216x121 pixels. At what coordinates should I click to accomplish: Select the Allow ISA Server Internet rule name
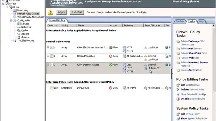[x=92, y=47]
